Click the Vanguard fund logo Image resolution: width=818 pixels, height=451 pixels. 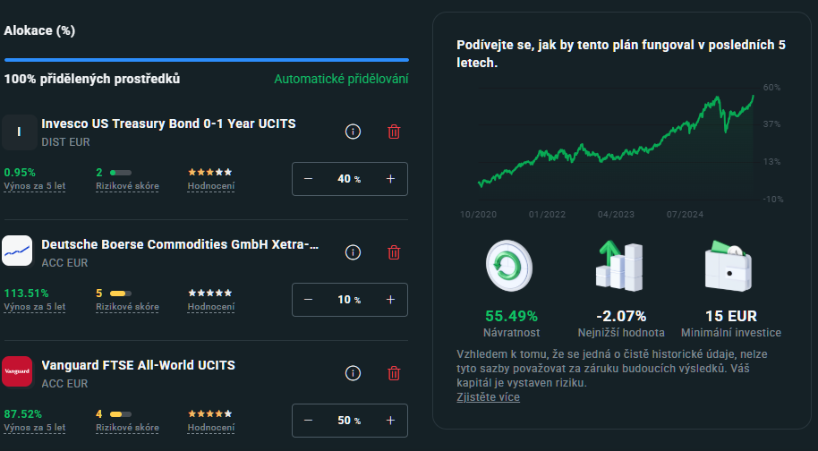coord(18,371)
